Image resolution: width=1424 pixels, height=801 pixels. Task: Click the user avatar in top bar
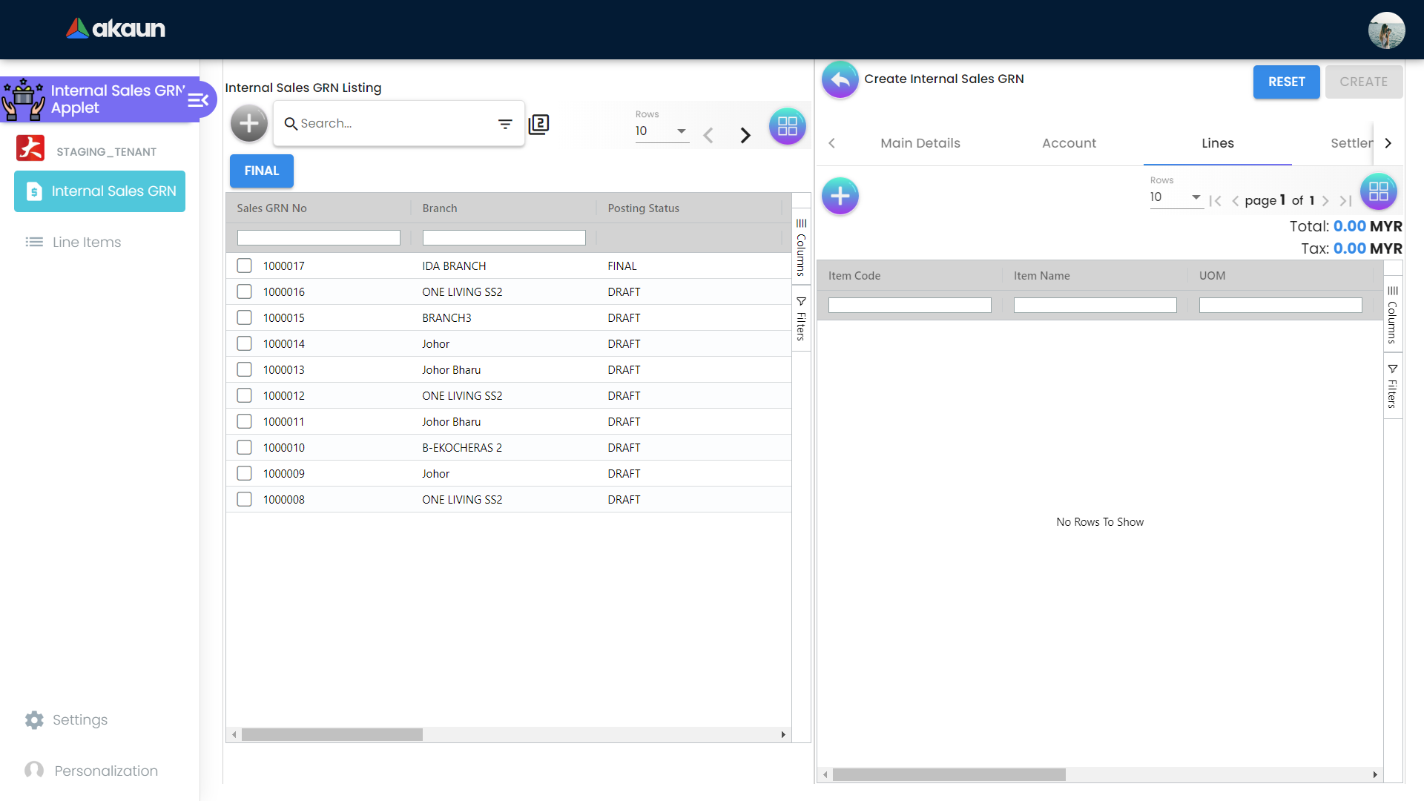1386,30
